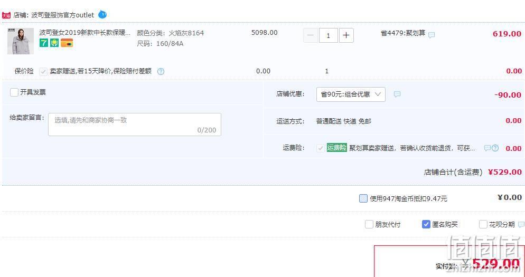Click the 颜色分类：火焰灰8164 text
Screen dimensions: 525x277
pos(171,33)
